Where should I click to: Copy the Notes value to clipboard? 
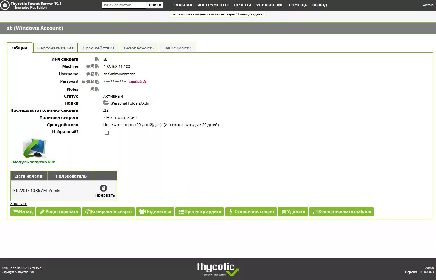[97, 89]
